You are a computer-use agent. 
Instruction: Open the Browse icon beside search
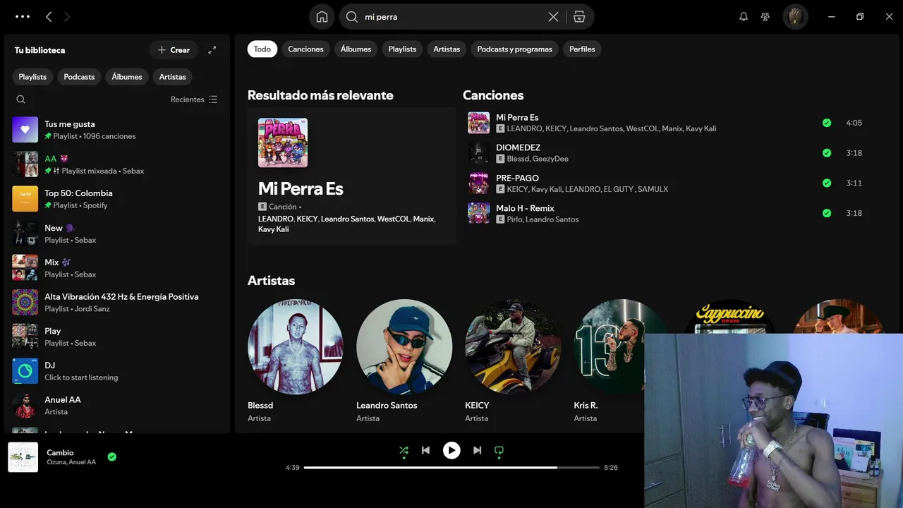tap(579, 17)
